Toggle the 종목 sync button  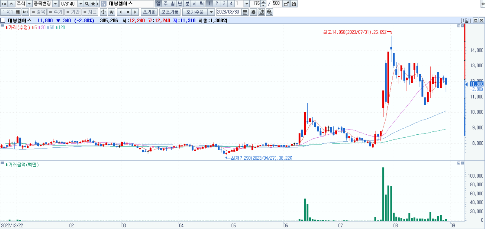point(38,12)
